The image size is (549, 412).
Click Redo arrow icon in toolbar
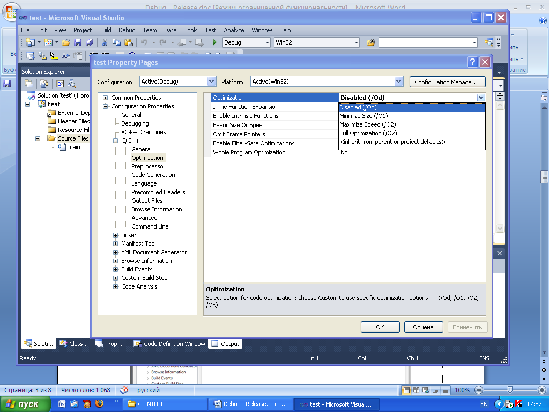pyautogui.click(x=162, y=42)
